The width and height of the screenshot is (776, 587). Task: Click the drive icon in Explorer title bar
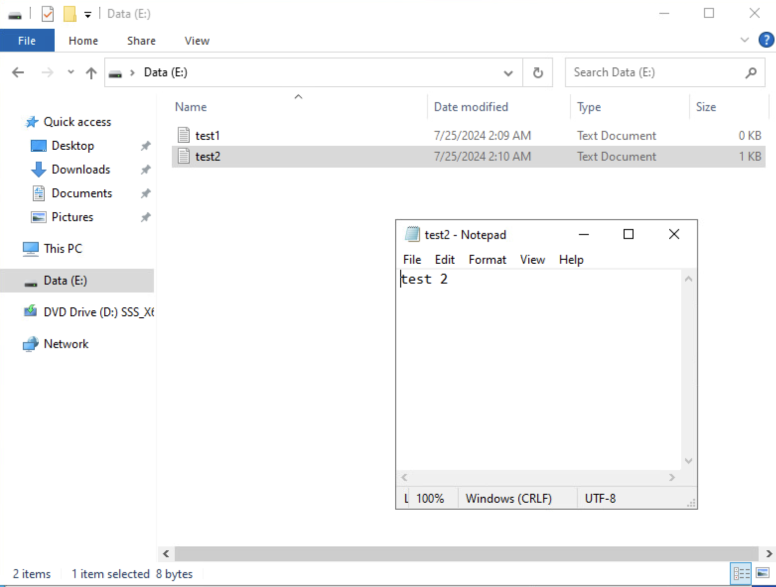(x=15, y=15)
